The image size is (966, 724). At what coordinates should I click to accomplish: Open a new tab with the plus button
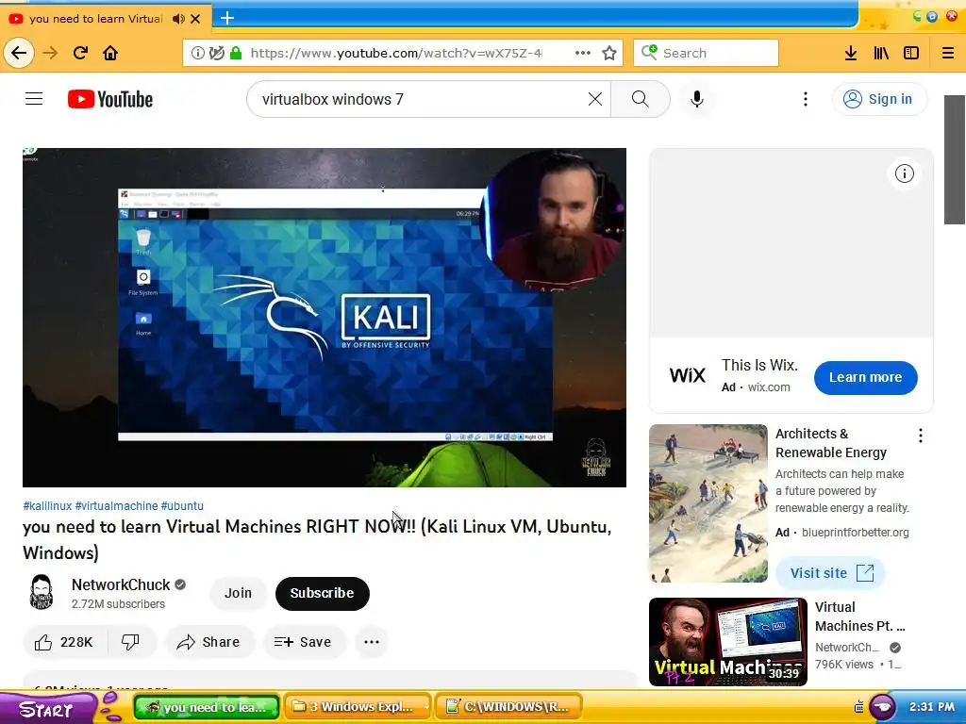tap(227, 18)
